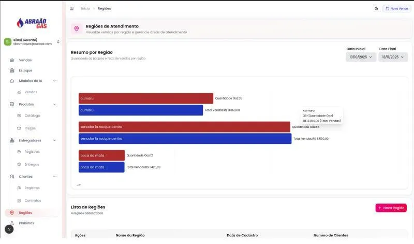
Task: Click the Clientes people icon
Action: click(x=12, y=177)
